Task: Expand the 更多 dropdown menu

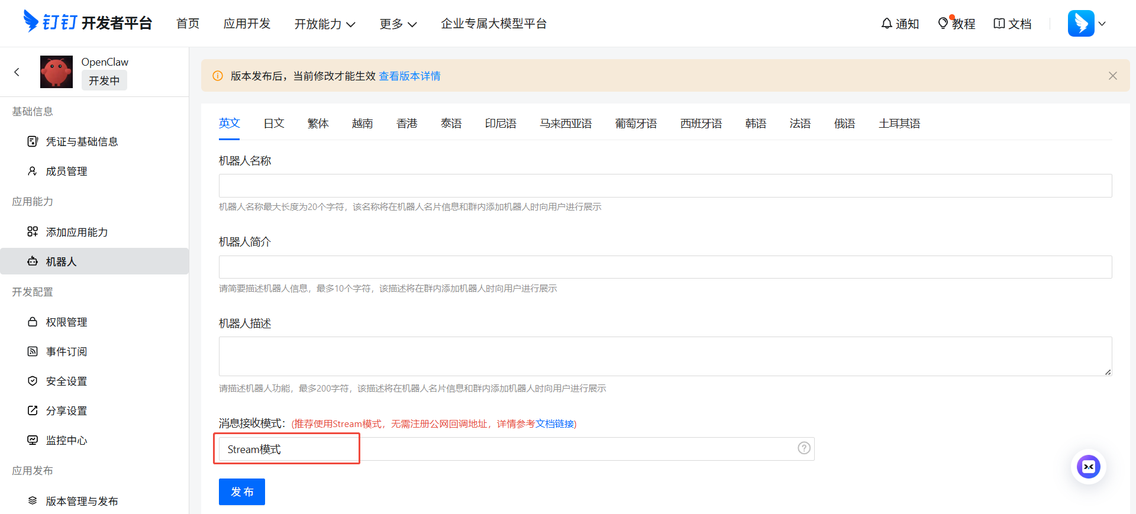Action: click(x=398, y=24)
